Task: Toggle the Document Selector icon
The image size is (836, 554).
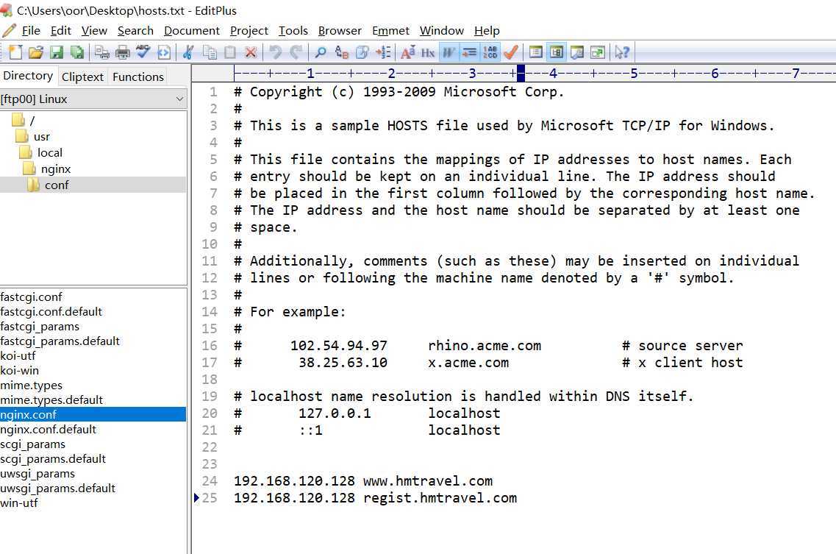Action: click(535, 52)
